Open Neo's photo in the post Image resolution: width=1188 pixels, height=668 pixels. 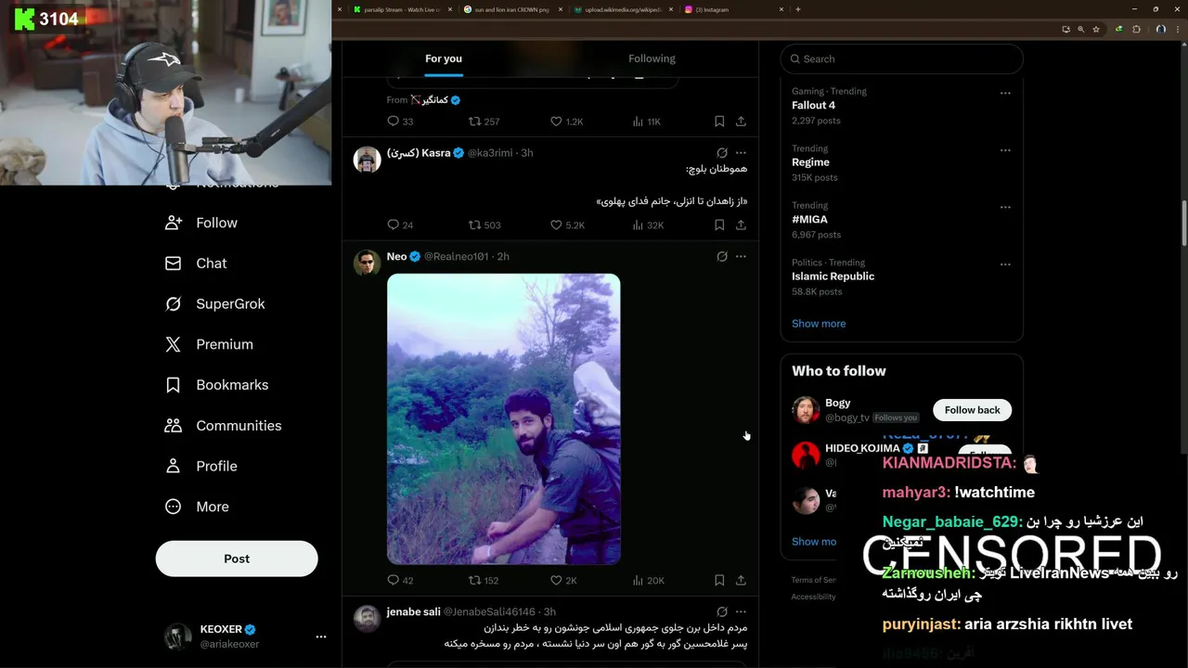click(503, 418)
